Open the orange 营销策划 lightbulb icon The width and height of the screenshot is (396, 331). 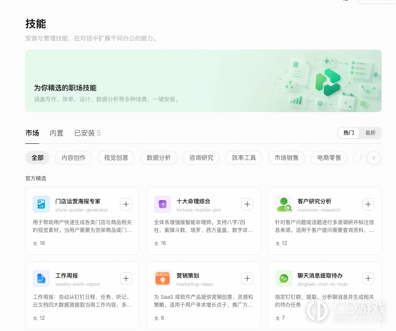pyautogui.click(x=163, y=278)
